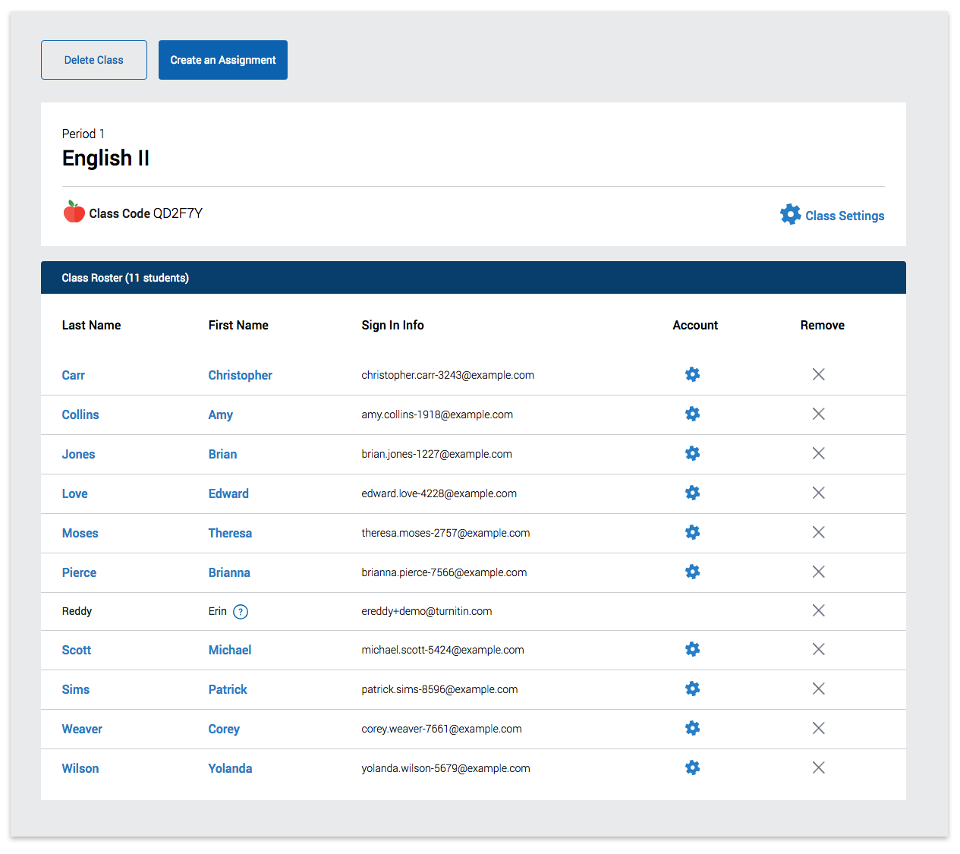The width and height of the screenshot is (960, 854).
Task: Select the first name Edward link
Action: [x=228, y=493]
